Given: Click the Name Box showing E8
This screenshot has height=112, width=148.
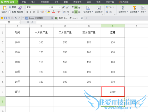Looking at the screenshot, I should 10,22.
